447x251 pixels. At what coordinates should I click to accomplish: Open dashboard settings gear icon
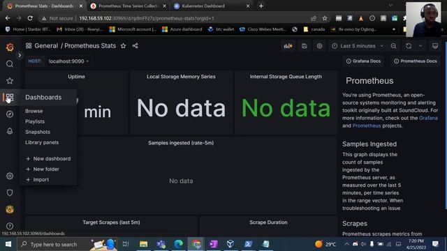tap(320, 46)
